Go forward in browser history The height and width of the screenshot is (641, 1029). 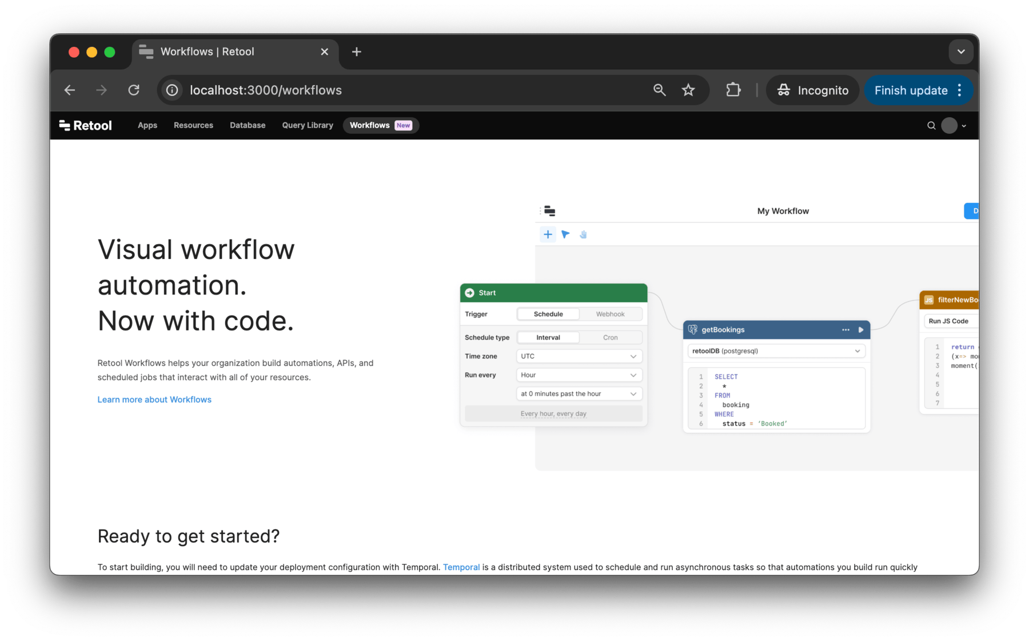click(x=101, y=90)
